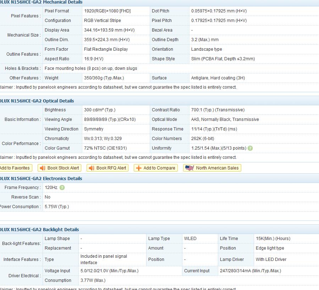This screenshot has width=319, height=290.
Task: Click the Outline Depth value 3.2 (Max.) mm
Action: point(205,40)
